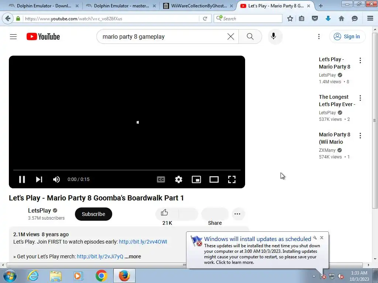
Task: Launch Google Chrome from taskbar
Action: [101, 276]
